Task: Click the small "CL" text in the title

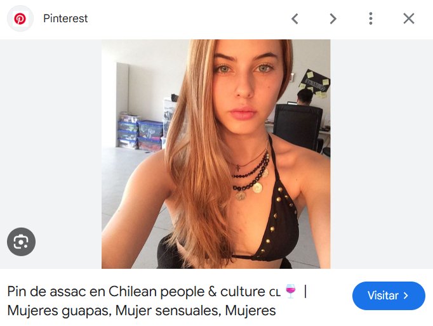Action: tap(275, 293)
